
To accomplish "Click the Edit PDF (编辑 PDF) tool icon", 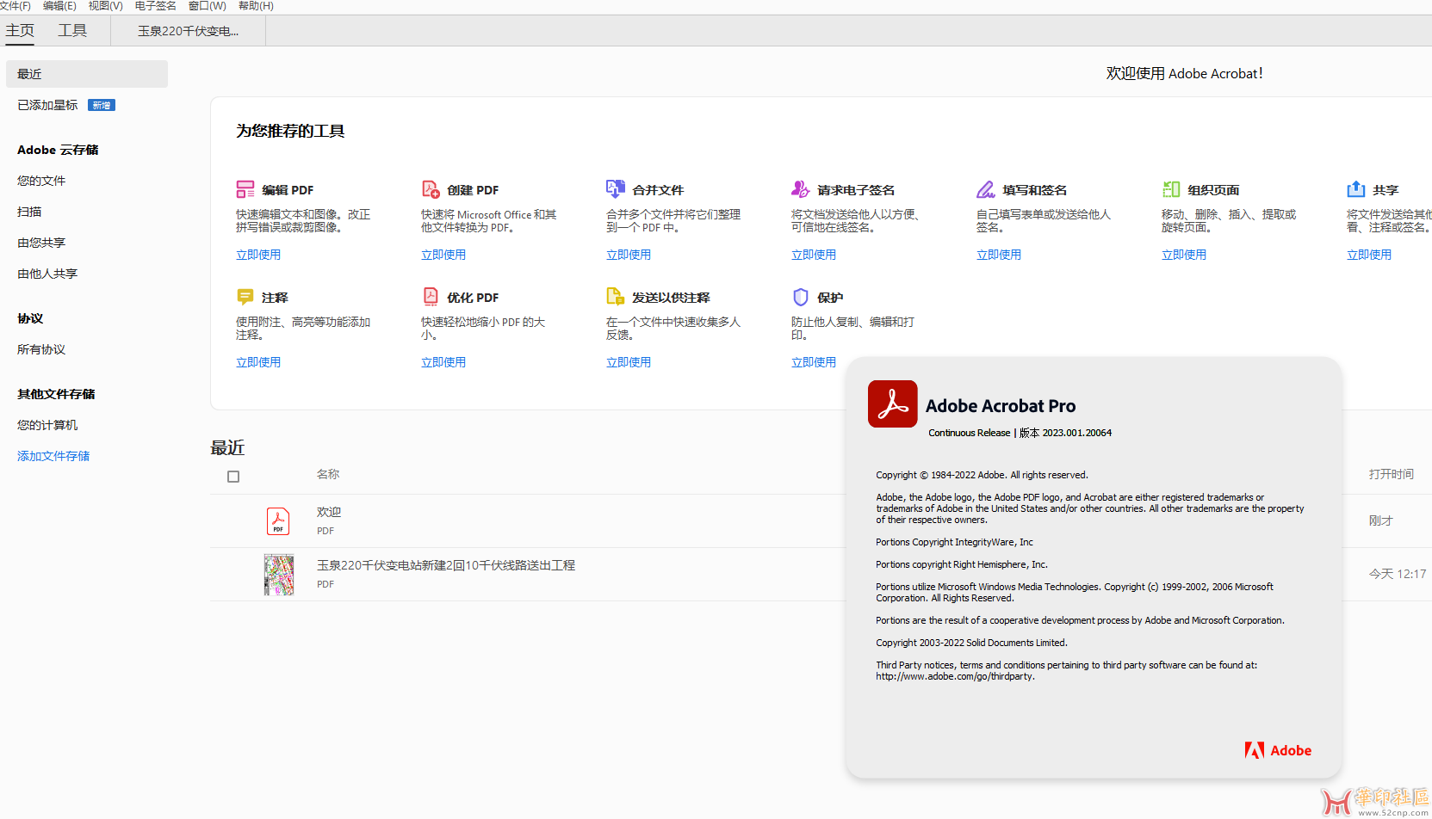I will 245,189.
